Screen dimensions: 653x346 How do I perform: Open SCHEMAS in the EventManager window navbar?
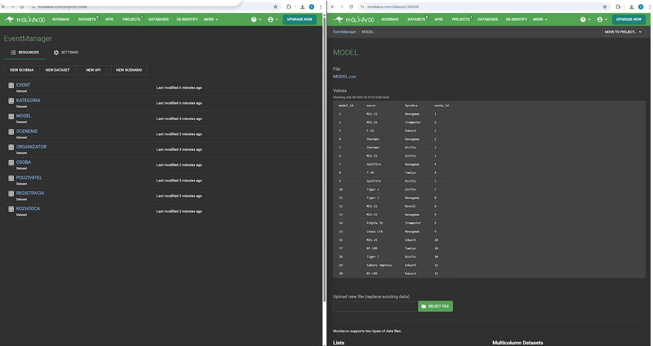click(61, 19)
